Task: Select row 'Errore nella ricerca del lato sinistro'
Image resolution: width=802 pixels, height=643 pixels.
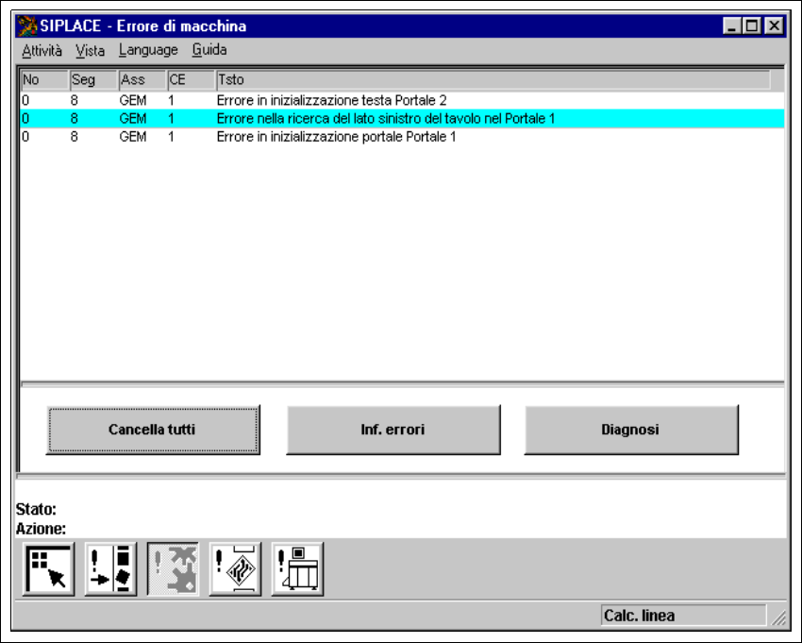Action: coord(402,118)
